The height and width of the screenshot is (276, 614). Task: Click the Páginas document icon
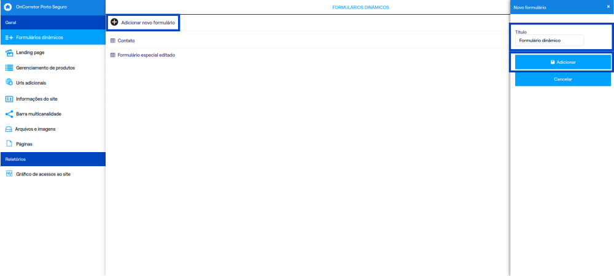9,144
